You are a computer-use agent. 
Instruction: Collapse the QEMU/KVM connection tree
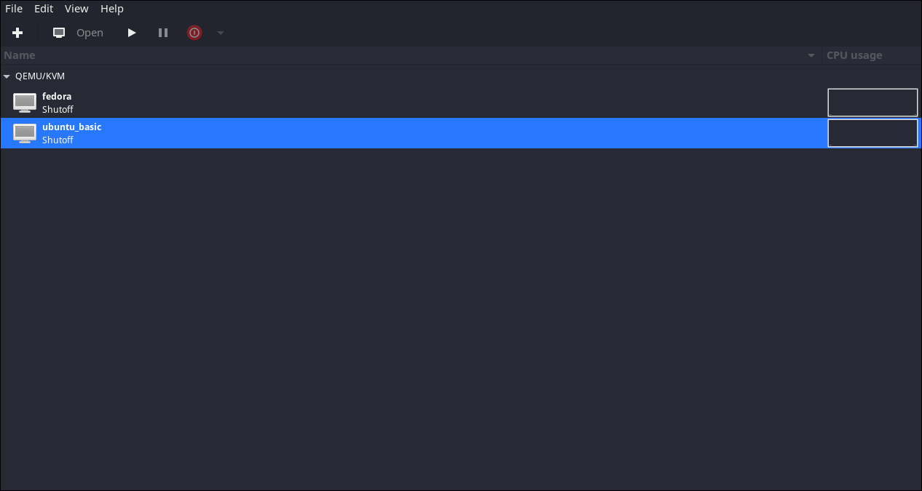[x=7, y=76]
